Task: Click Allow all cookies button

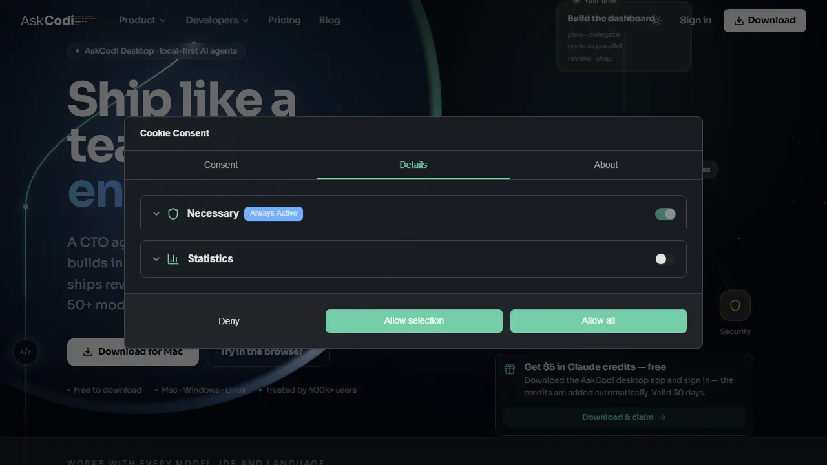Action: pos(598,321)
